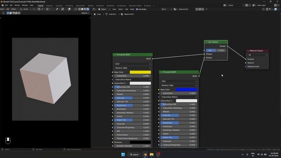Switch to the Modeling workspace tab
The width and height of the screenshot is (281, 158).
click(x=50, y=6)
